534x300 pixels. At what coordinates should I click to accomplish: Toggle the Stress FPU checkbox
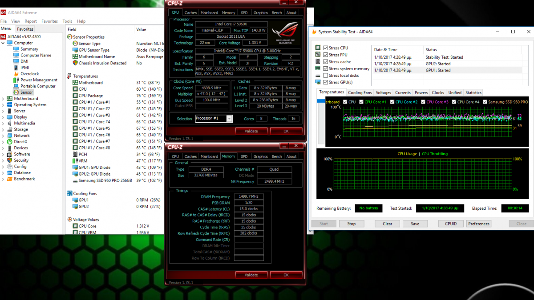(x=326, y=55)
